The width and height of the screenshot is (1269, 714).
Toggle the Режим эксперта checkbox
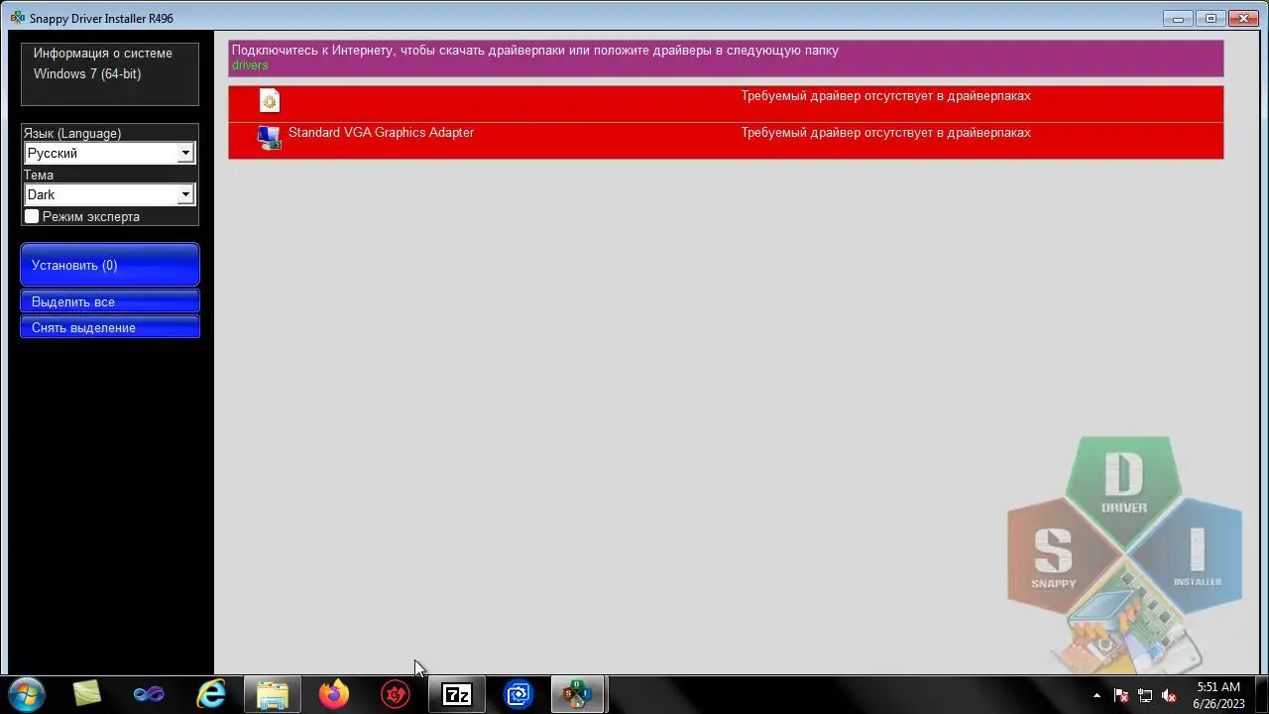point(32,216)
